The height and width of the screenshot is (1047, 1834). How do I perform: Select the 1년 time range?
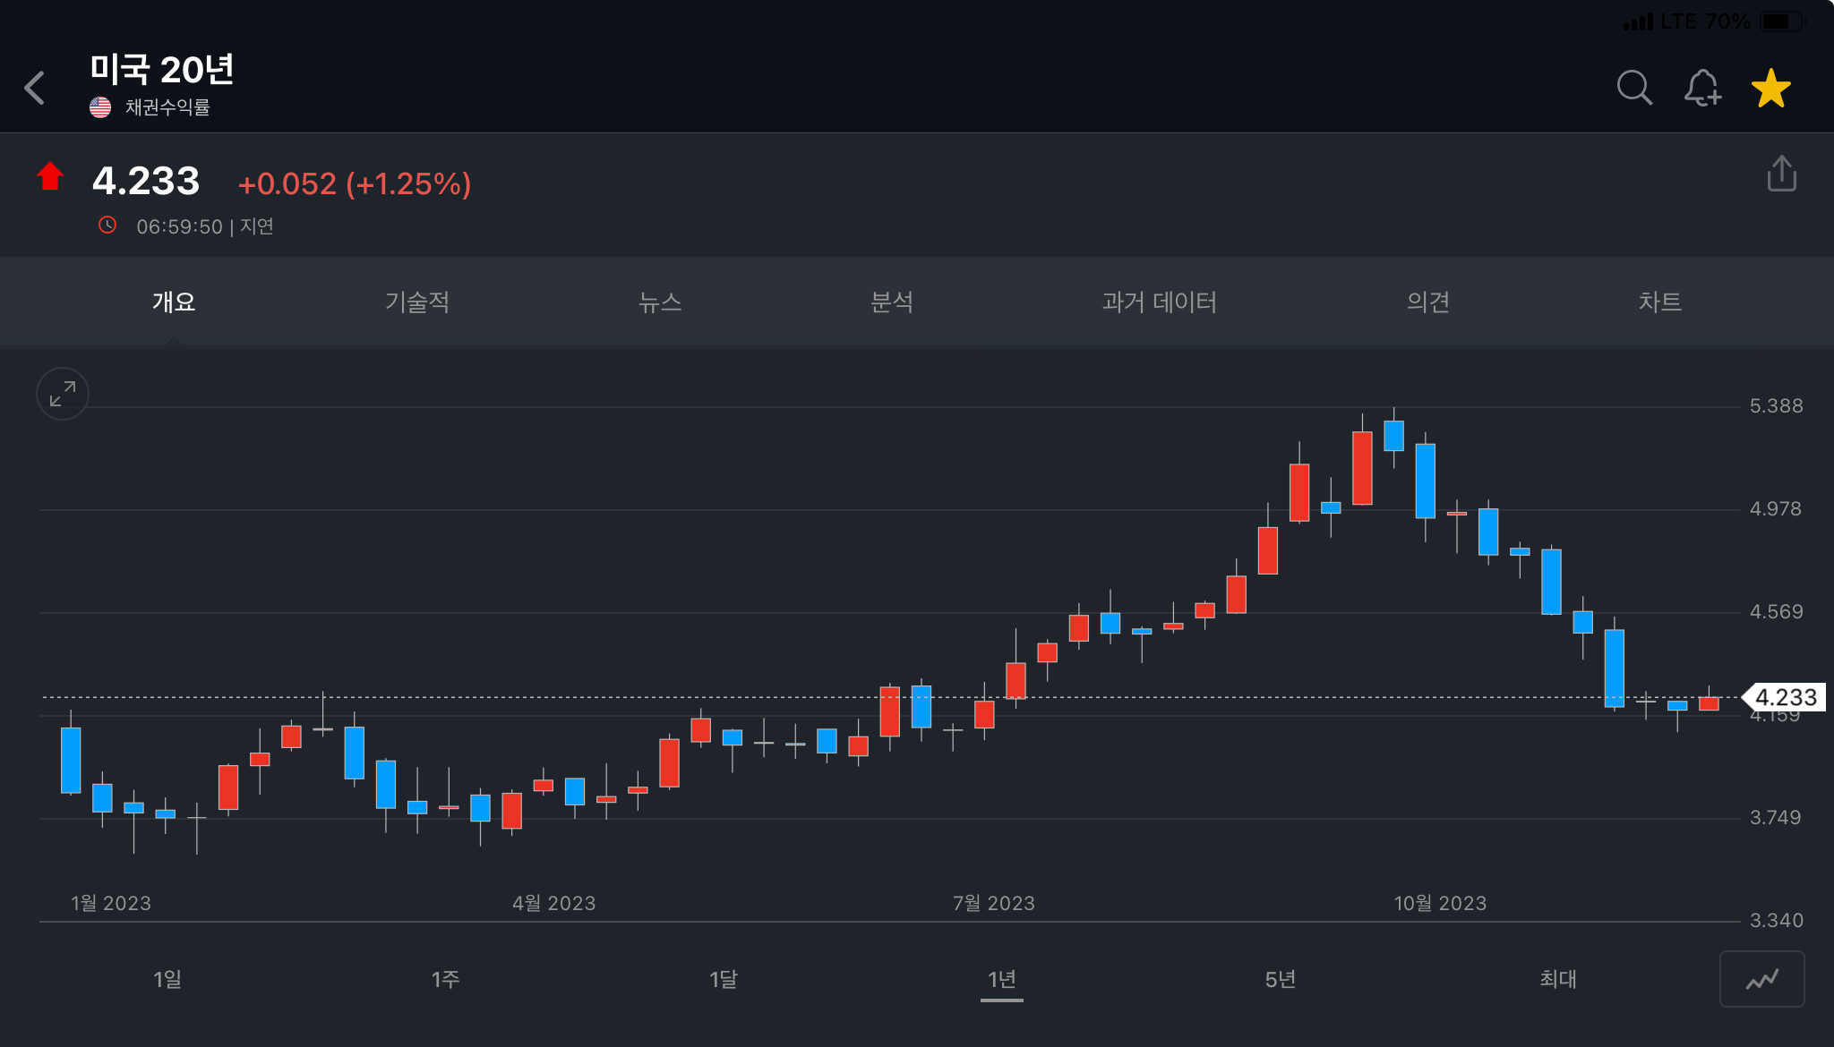coord(1002,980)
